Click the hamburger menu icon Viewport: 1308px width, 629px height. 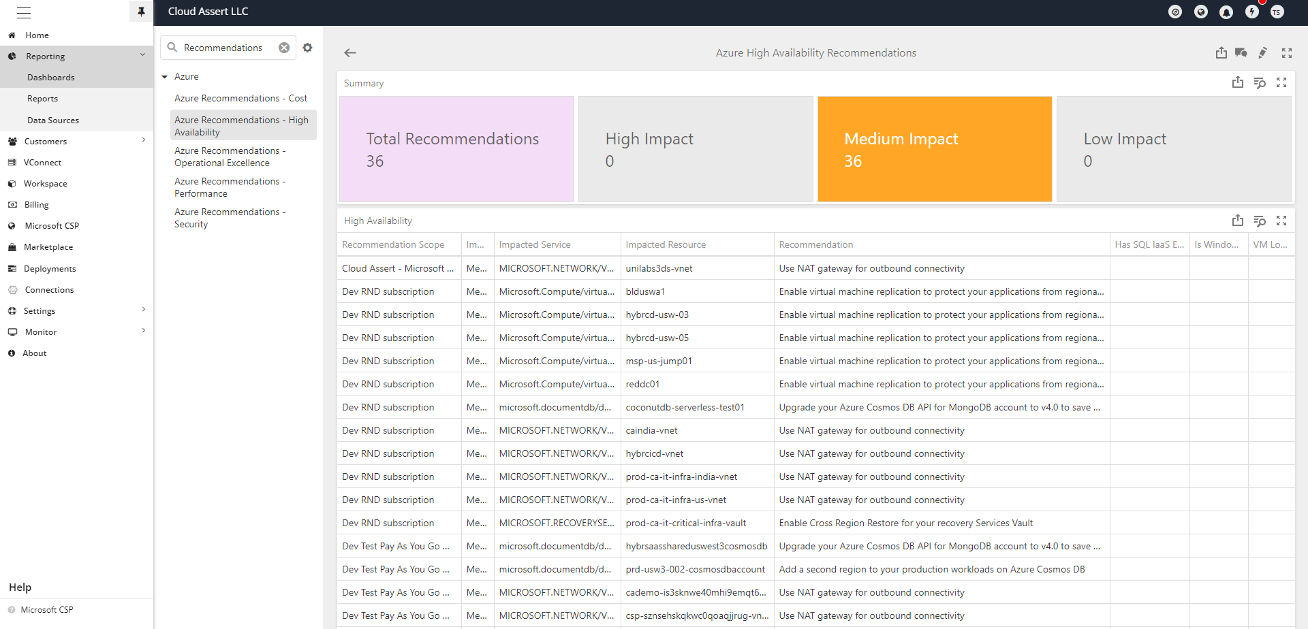pos(24,12)
